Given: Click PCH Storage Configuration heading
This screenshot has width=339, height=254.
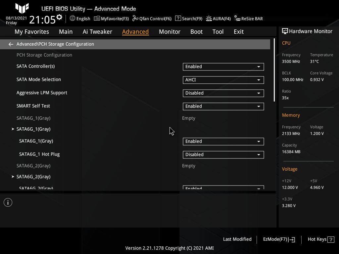Looking at the screenshot, I should click(44, 55).
